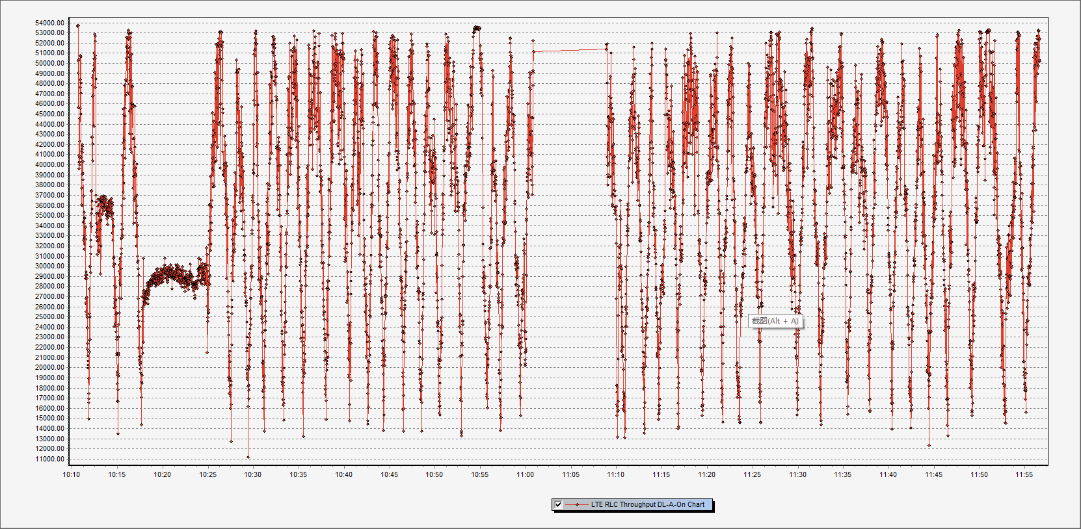
Task: Click the 11:00 time axis label
Action: pyautogui.click(x=526, y=474)
